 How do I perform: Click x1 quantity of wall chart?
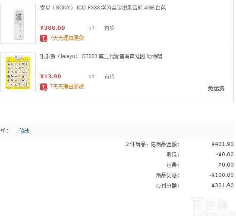click(x=91, y=77)
